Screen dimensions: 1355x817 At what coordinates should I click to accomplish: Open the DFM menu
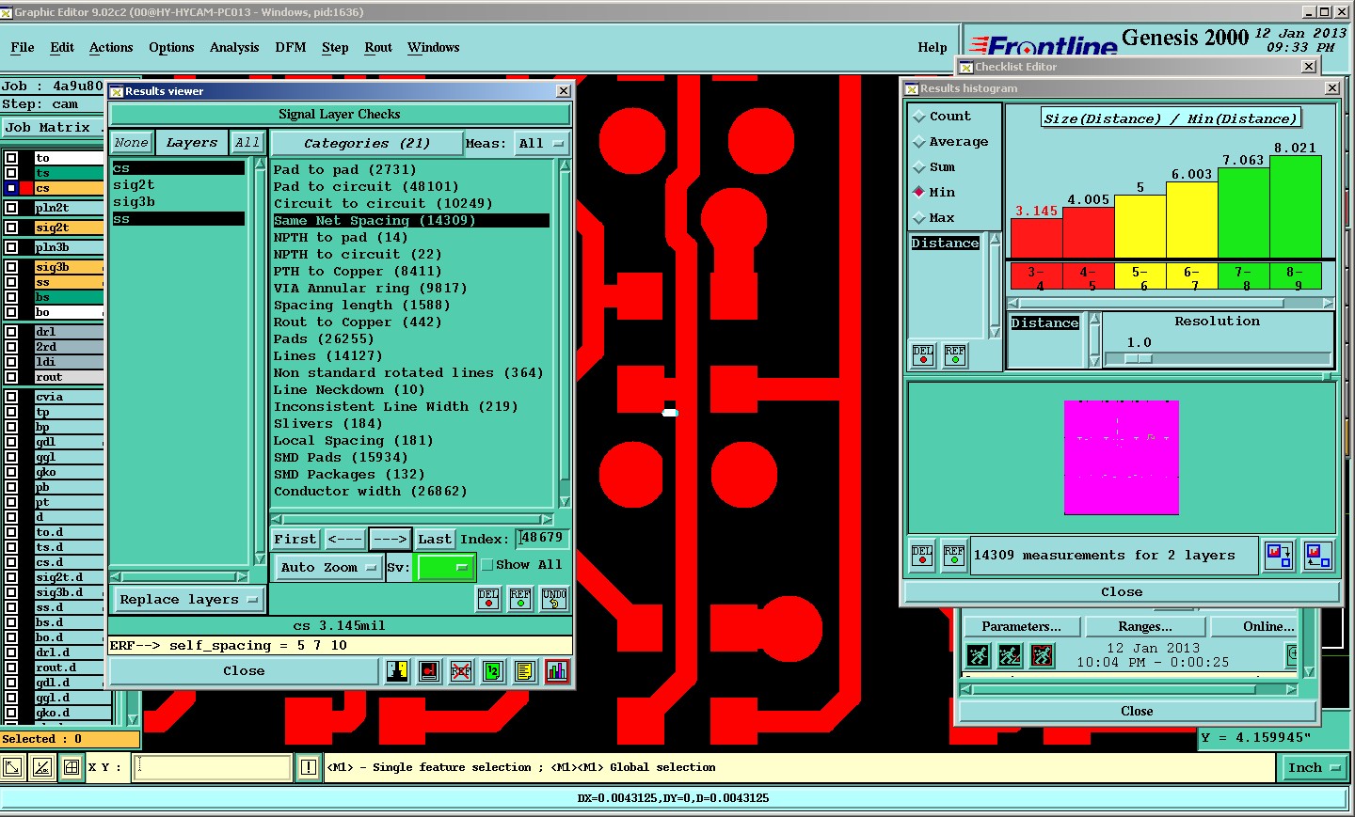(x=291, y=47)
